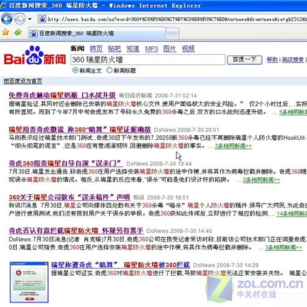Switch to 图片 search category
Screen dimensions: 307x307
pyautogui.click(x=170, y=49)
